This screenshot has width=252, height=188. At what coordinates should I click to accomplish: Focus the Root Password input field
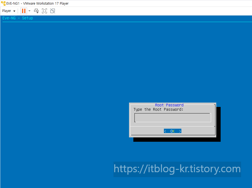(x=173, y=118)
